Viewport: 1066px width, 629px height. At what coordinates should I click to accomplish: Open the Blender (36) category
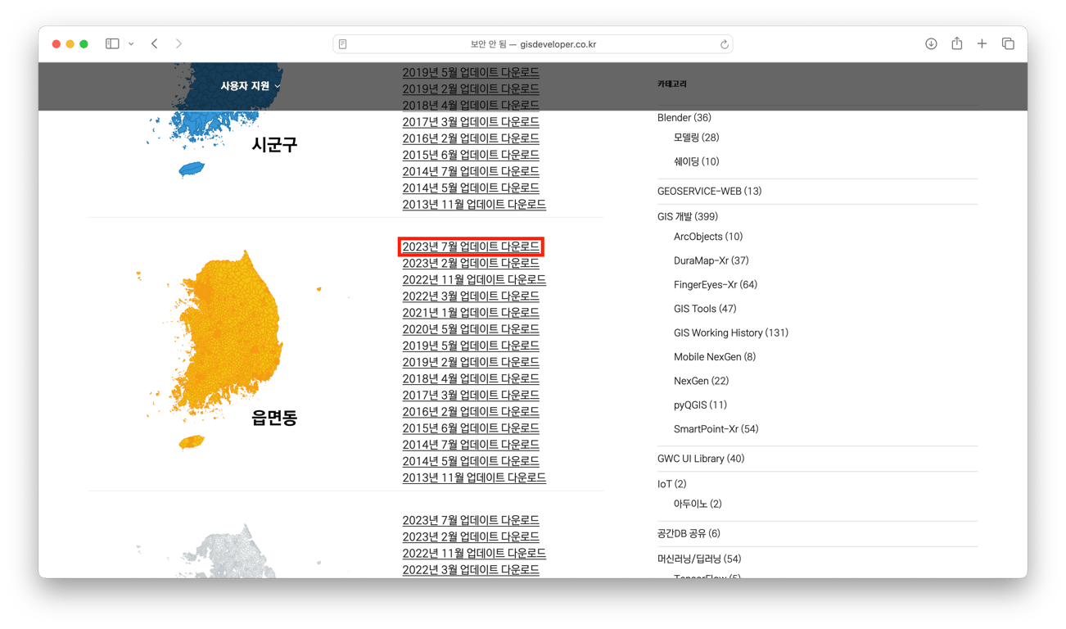(x=684, y=117)
